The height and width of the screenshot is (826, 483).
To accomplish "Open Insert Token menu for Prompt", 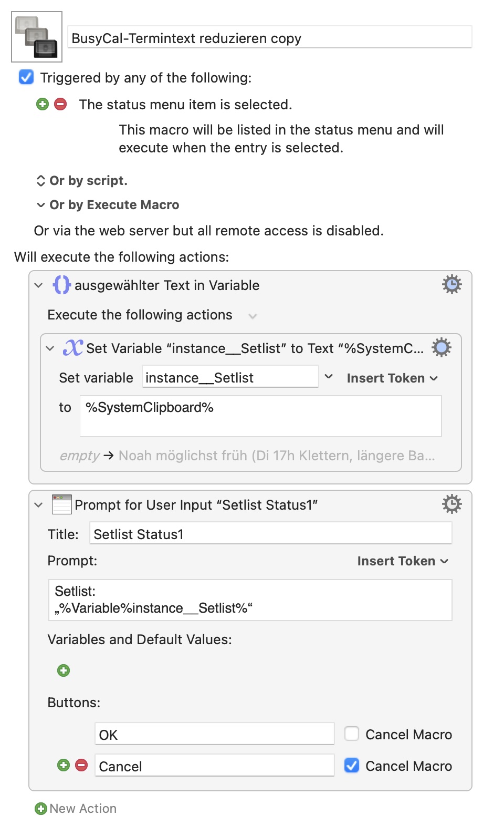I will pos(402,561).
